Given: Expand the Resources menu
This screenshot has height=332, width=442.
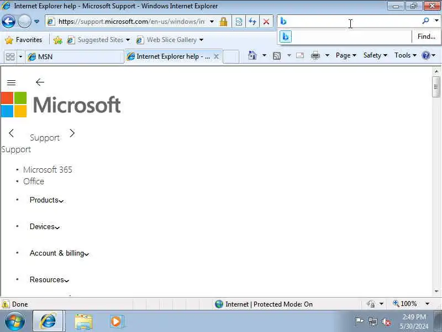Looking at the screenshot, I should (49, 280).
